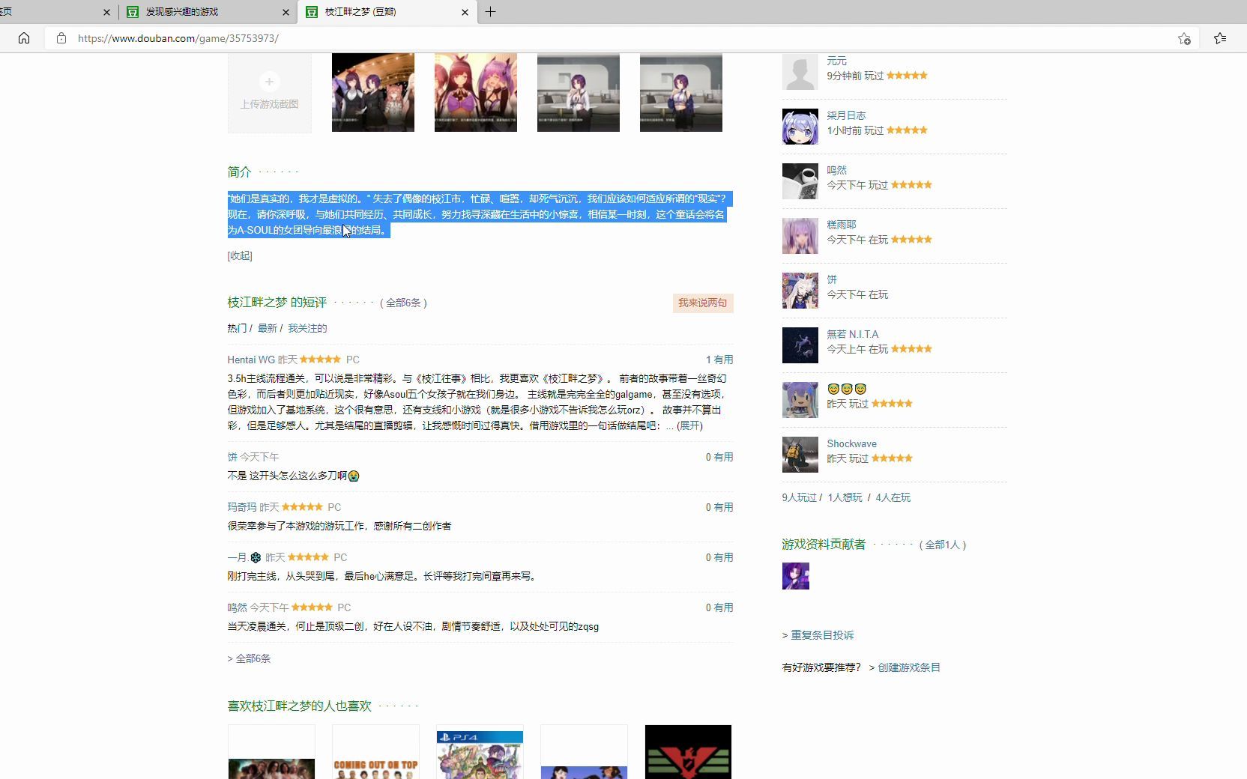Open the red eagle emblem game cover
This screenshot has height=779, width=1247.
click(688, 752)
